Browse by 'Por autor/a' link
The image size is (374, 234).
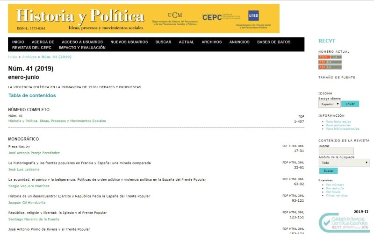336,188
